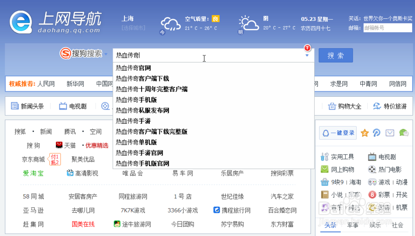Click the 高清影视 icon

coord(70,173)
